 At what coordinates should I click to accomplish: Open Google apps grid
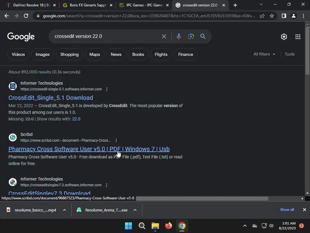[x=298, y=37]
